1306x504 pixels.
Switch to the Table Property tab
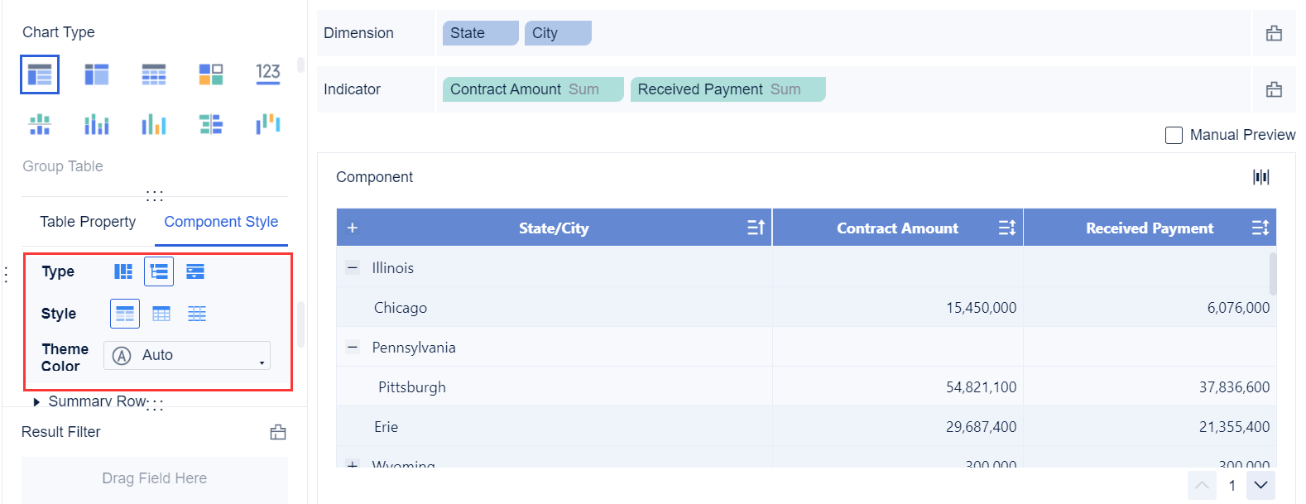click(x=88, y=222)
